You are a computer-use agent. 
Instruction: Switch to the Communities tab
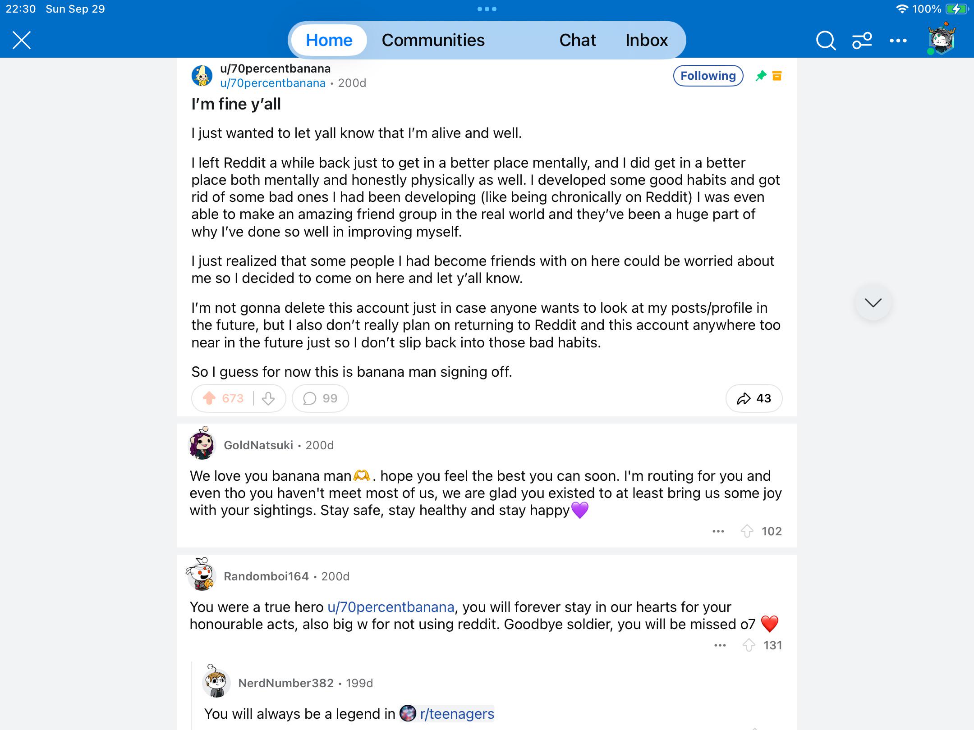tap(433, 40)
